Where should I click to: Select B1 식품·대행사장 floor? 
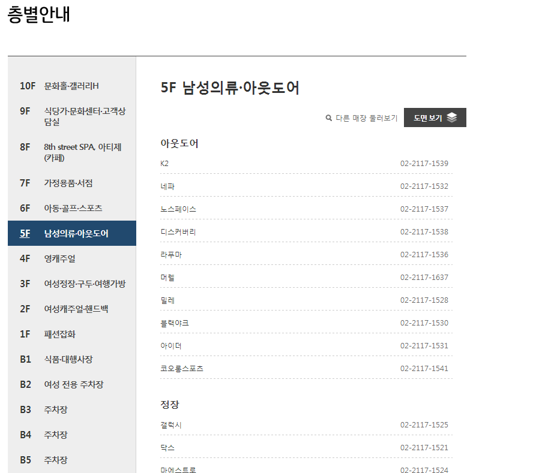point(71,359)
